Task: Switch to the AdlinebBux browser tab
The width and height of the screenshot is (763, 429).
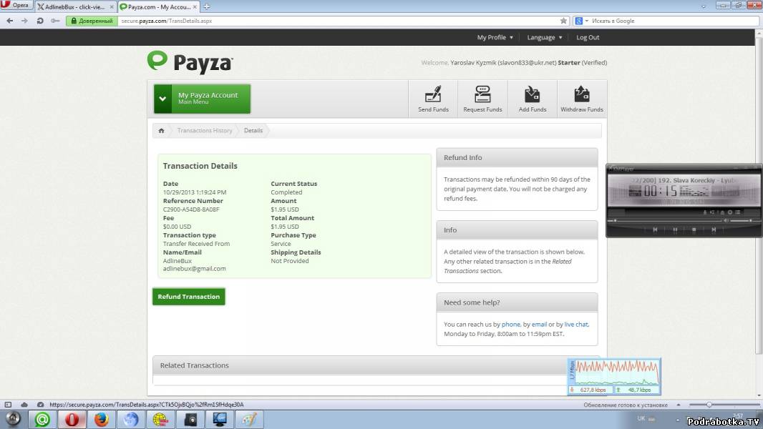Action: 74,6
